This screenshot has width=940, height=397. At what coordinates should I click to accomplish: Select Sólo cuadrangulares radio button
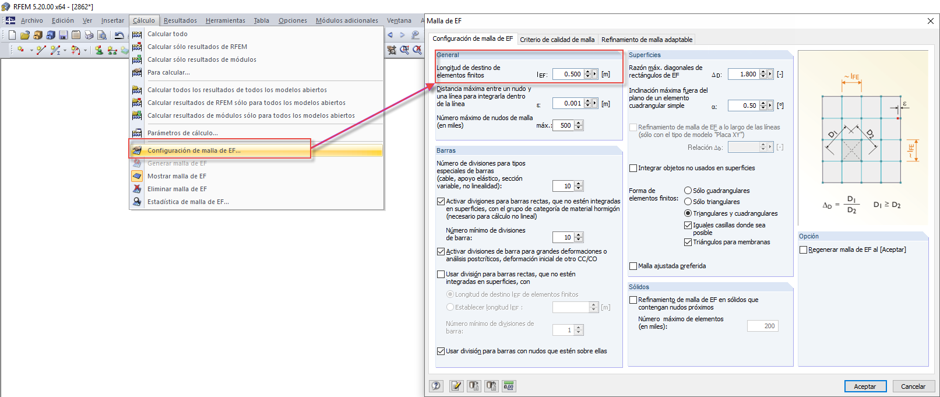tap(688, 191)
